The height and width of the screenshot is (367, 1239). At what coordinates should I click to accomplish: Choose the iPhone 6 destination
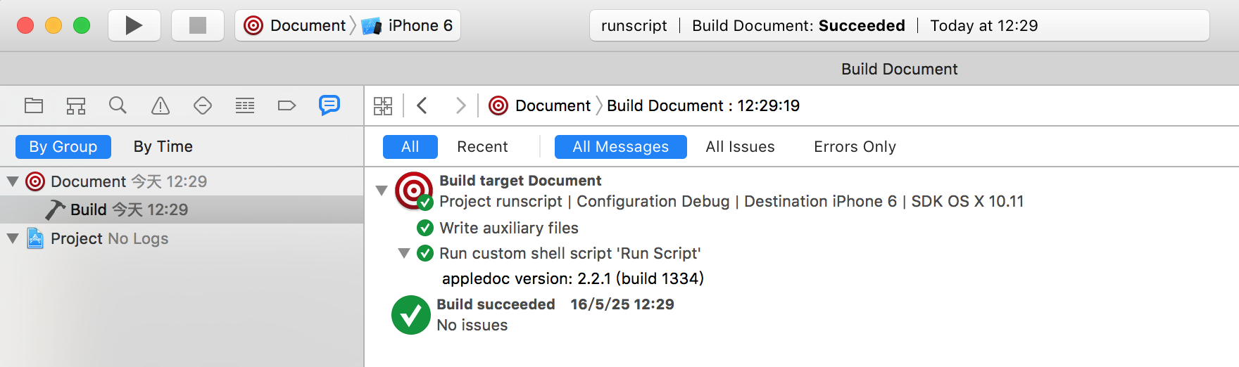tap(408, 25)
